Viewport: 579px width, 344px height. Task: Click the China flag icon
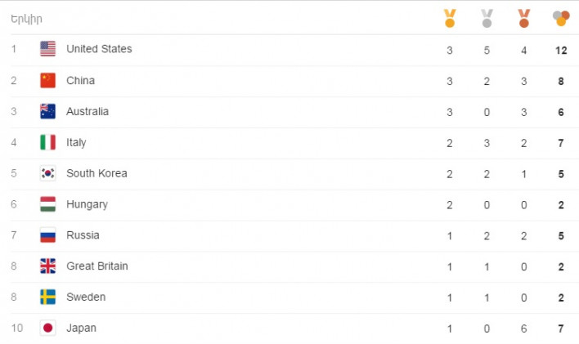point(48,80)
